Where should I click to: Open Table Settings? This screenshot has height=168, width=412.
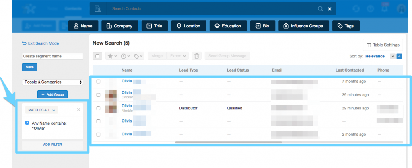pyautogui.click(x=383, y=45)
